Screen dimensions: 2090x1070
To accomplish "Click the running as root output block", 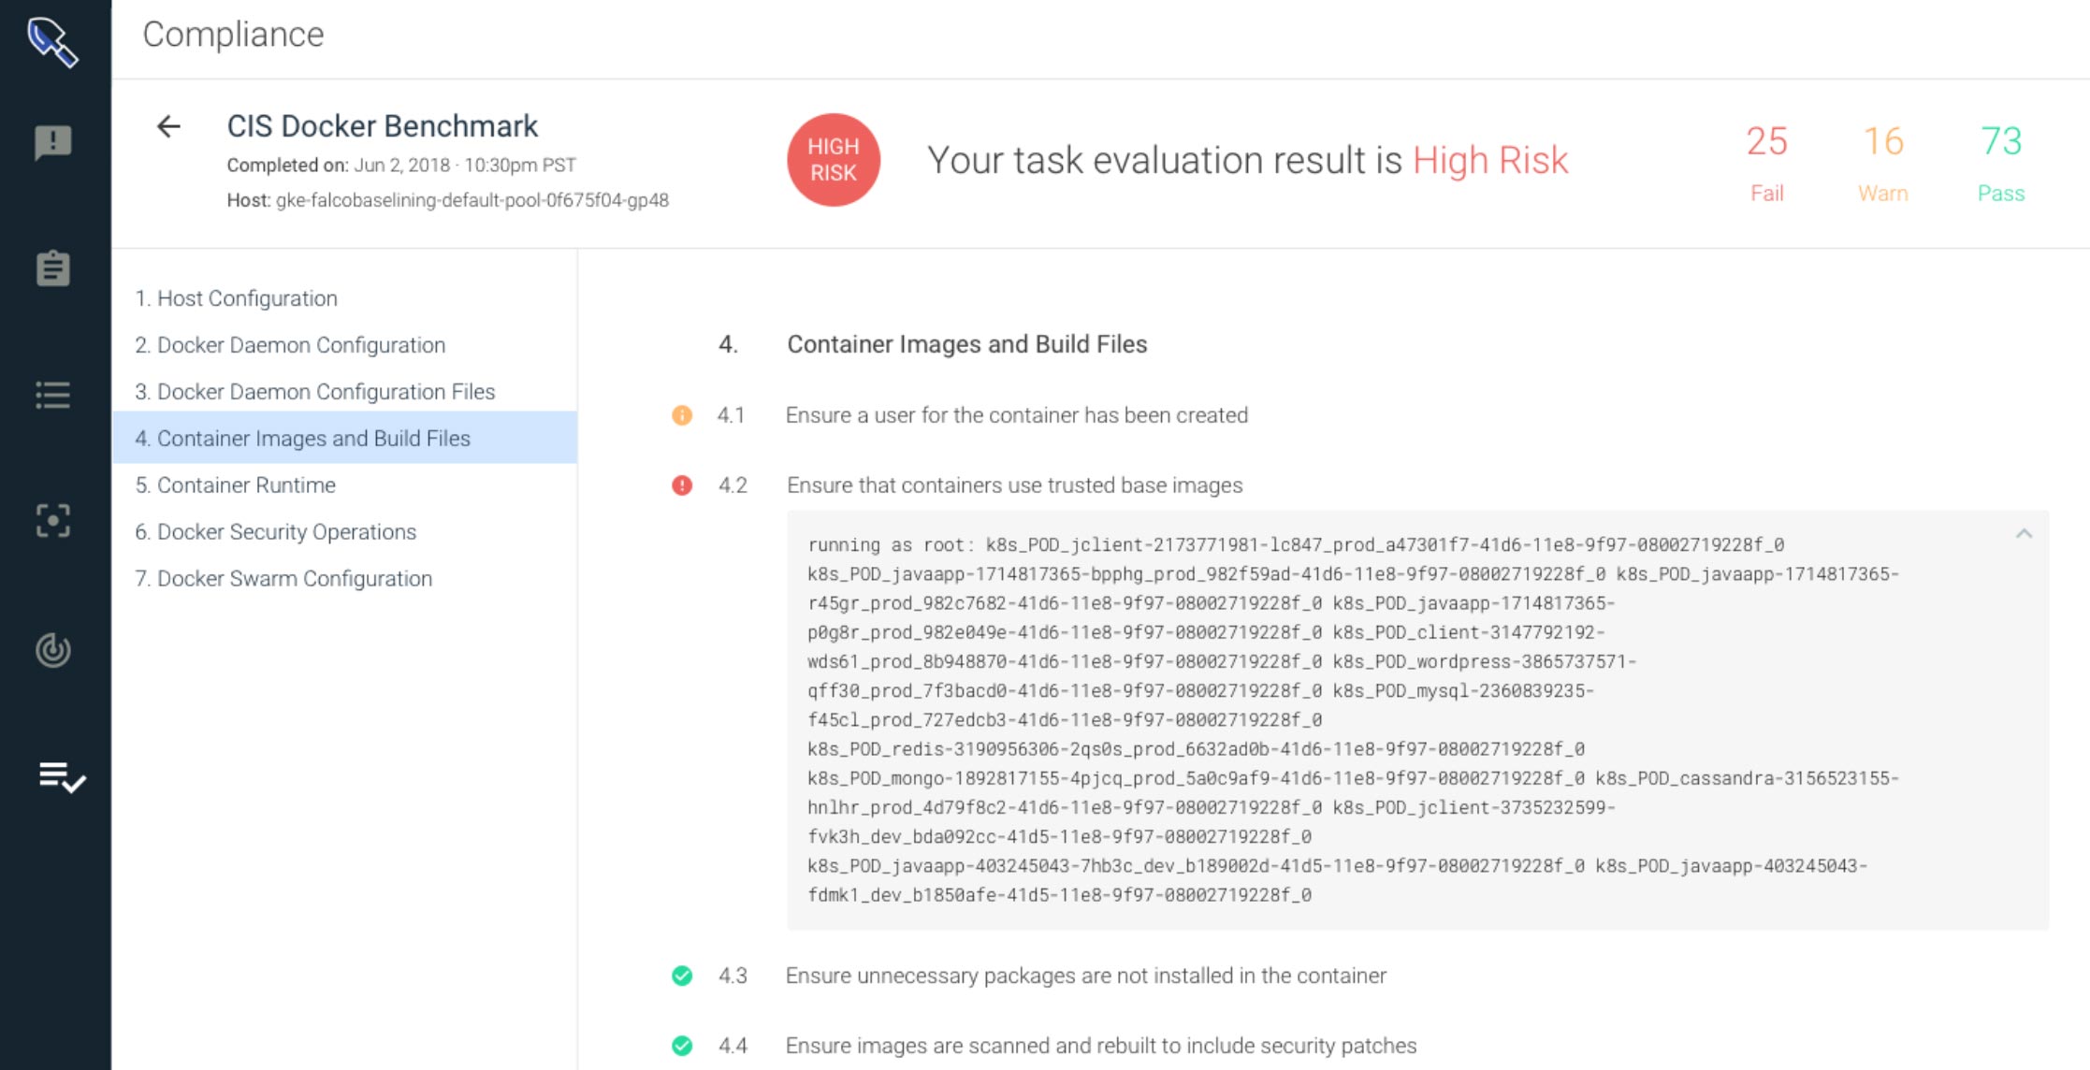I will coord(1417,720).
